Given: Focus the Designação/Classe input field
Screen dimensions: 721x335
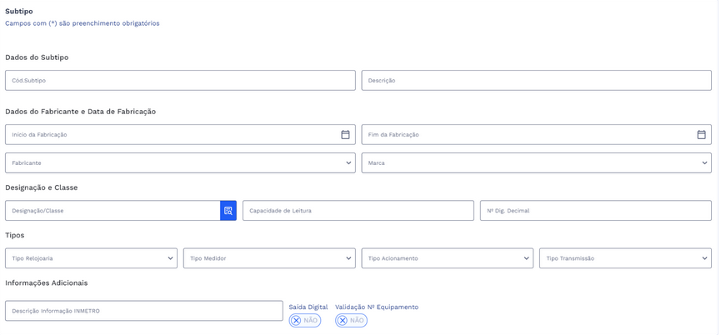Looking at the screenshot, I should coord(113,211).
